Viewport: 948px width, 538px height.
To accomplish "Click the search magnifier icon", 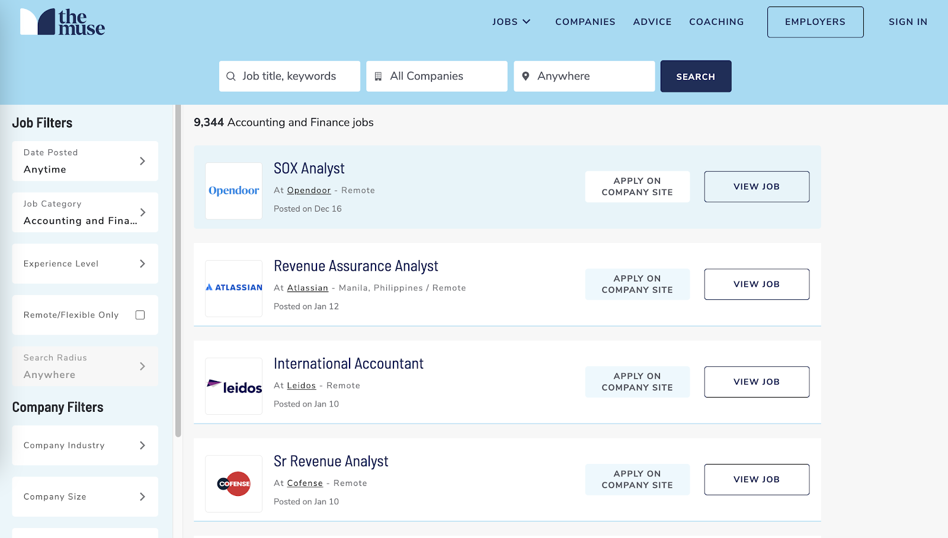I will click(x=231, y=76).
